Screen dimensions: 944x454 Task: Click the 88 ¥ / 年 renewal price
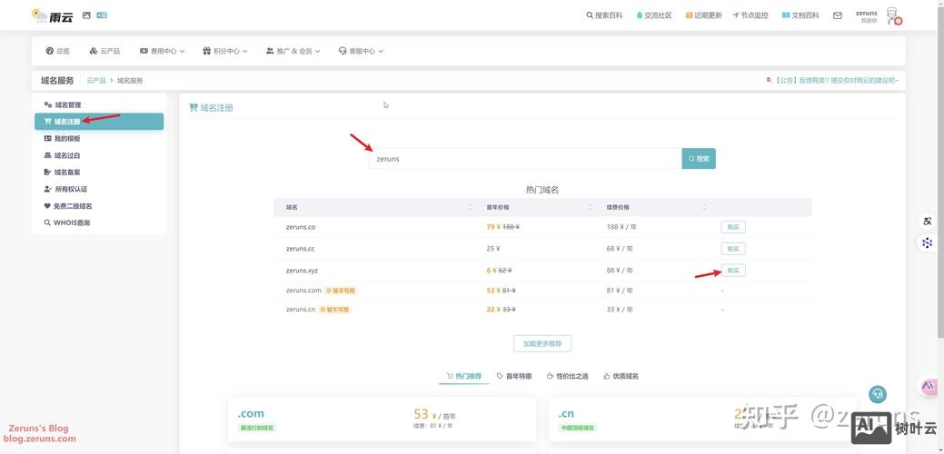tap(620, 271)
